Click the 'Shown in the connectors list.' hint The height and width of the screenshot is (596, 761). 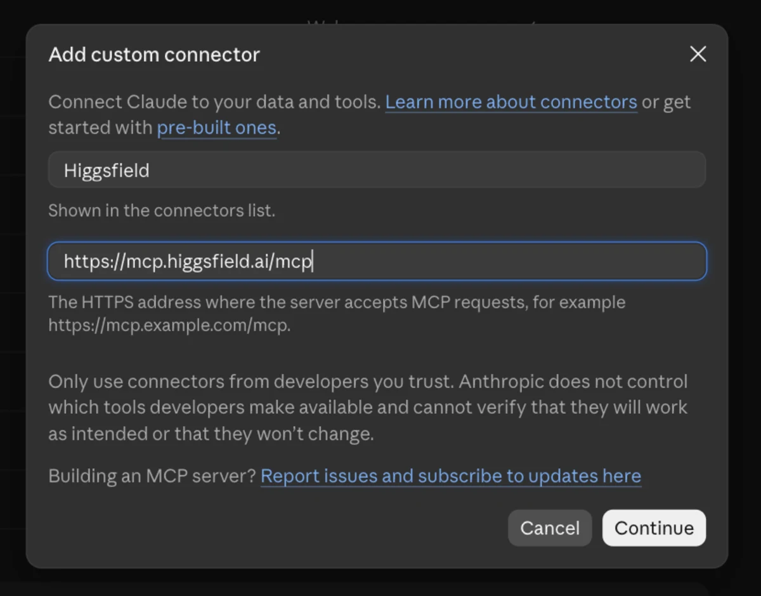coord(162,211)
